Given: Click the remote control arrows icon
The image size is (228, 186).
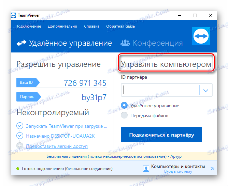Looking at the screenshot, I should point(22,43).
